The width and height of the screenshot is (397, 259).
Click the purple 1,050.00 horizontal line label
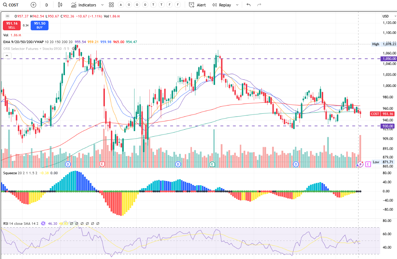388,58
